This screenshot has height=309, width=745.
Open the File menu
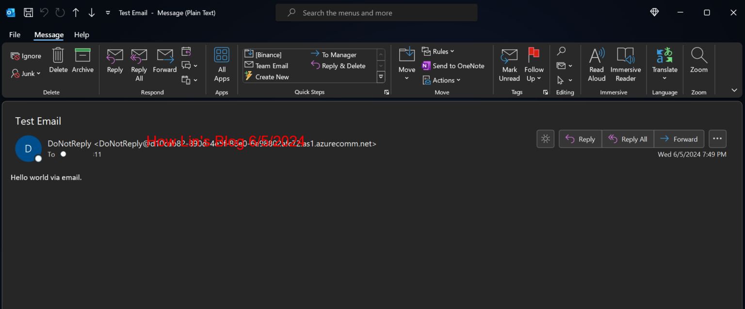pos(15,35)
